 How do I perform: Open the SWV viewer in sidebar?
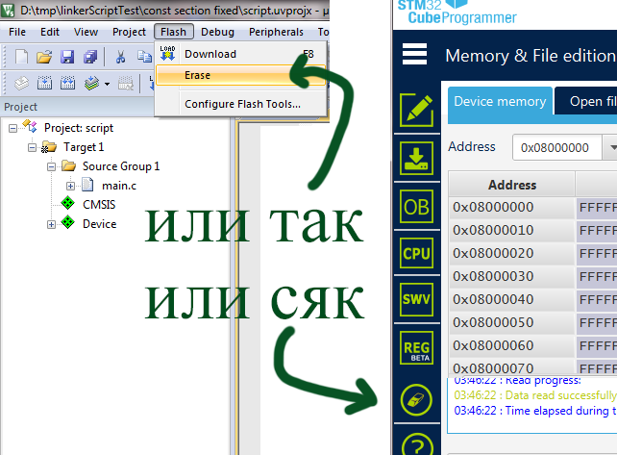tap(414, 301)
